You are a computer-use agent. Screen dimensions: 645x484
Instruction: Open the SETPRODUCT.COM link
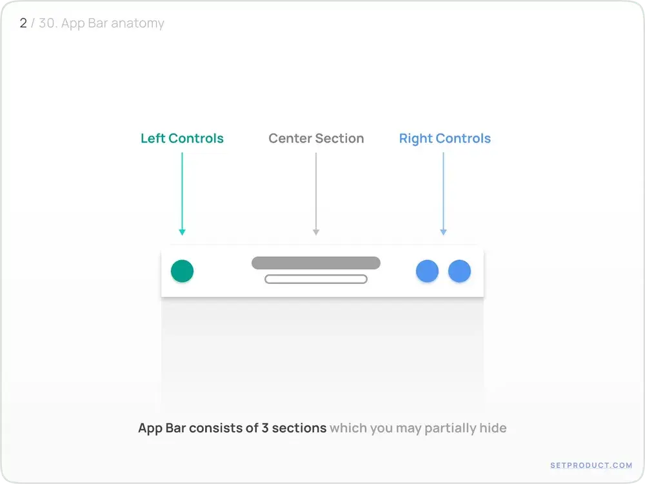(x=591, y=465)
